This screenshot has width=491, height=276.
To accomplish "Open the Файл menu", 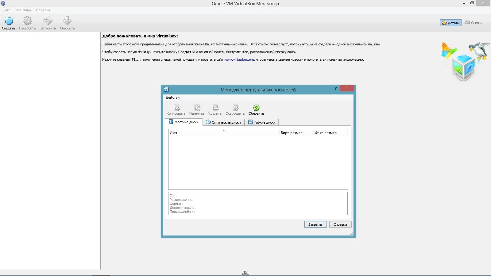I will coord(7,10).
